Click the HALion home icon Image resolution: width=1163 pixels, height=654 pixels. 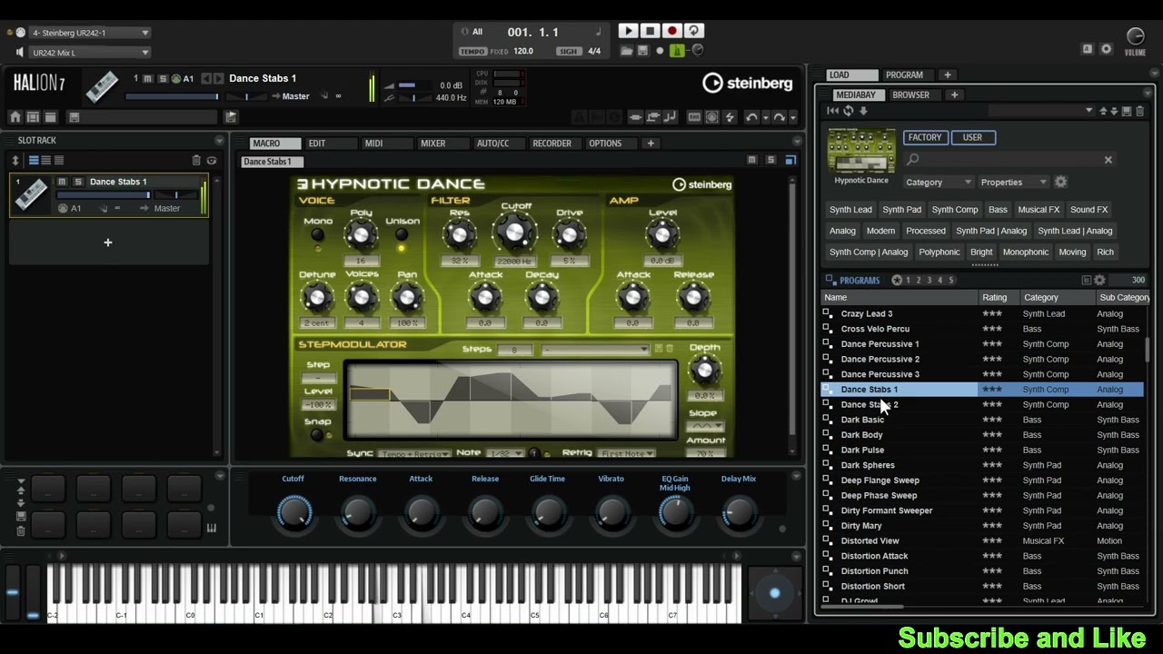tap(15, 117)
